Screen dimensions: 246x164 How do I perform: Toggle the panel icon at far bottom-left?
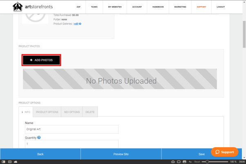click(3, 162)
